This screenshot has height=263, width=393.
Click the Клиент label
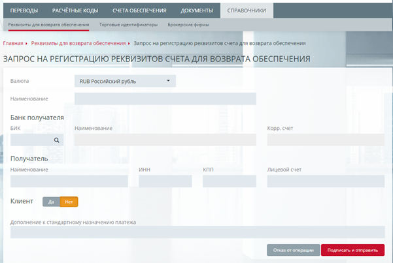[x=22, y=201]
